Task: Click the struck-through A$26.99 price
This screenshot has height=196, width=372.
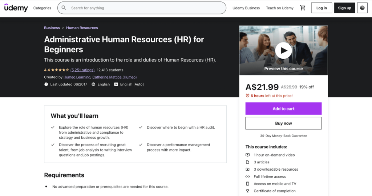Action: pyautogui.click(x=289, y=87)
